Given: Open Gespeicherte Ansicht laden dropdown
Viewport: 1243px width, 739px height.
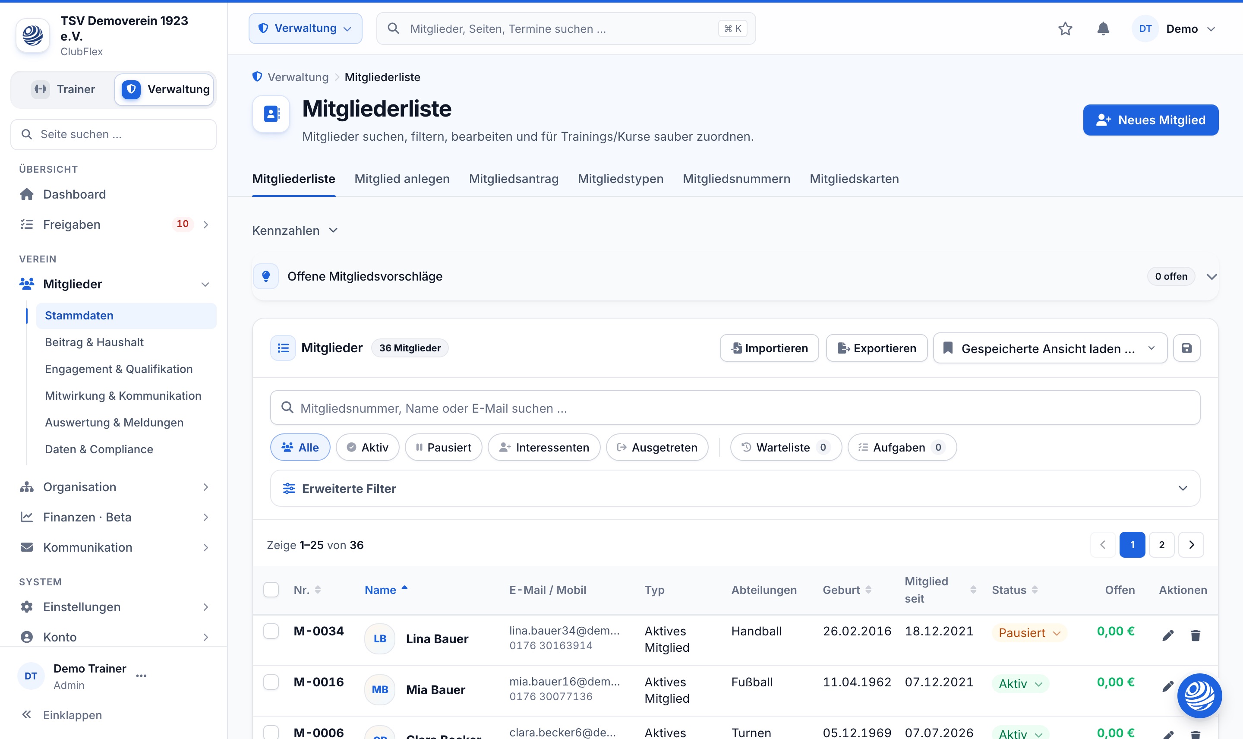Looking at the screenshot, I should 1050,348.
